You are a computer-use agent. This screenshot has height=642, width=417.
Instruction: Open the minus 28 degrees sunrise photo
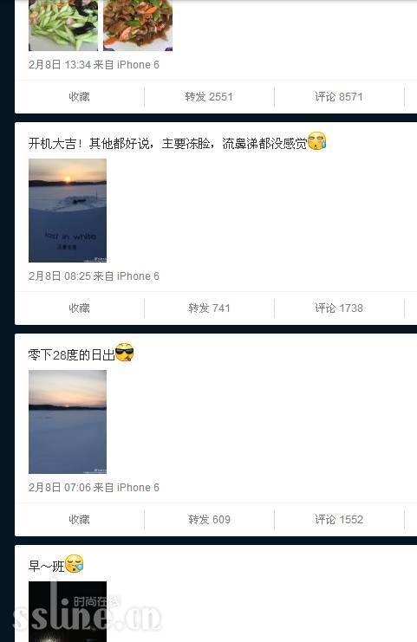(68, 422)
